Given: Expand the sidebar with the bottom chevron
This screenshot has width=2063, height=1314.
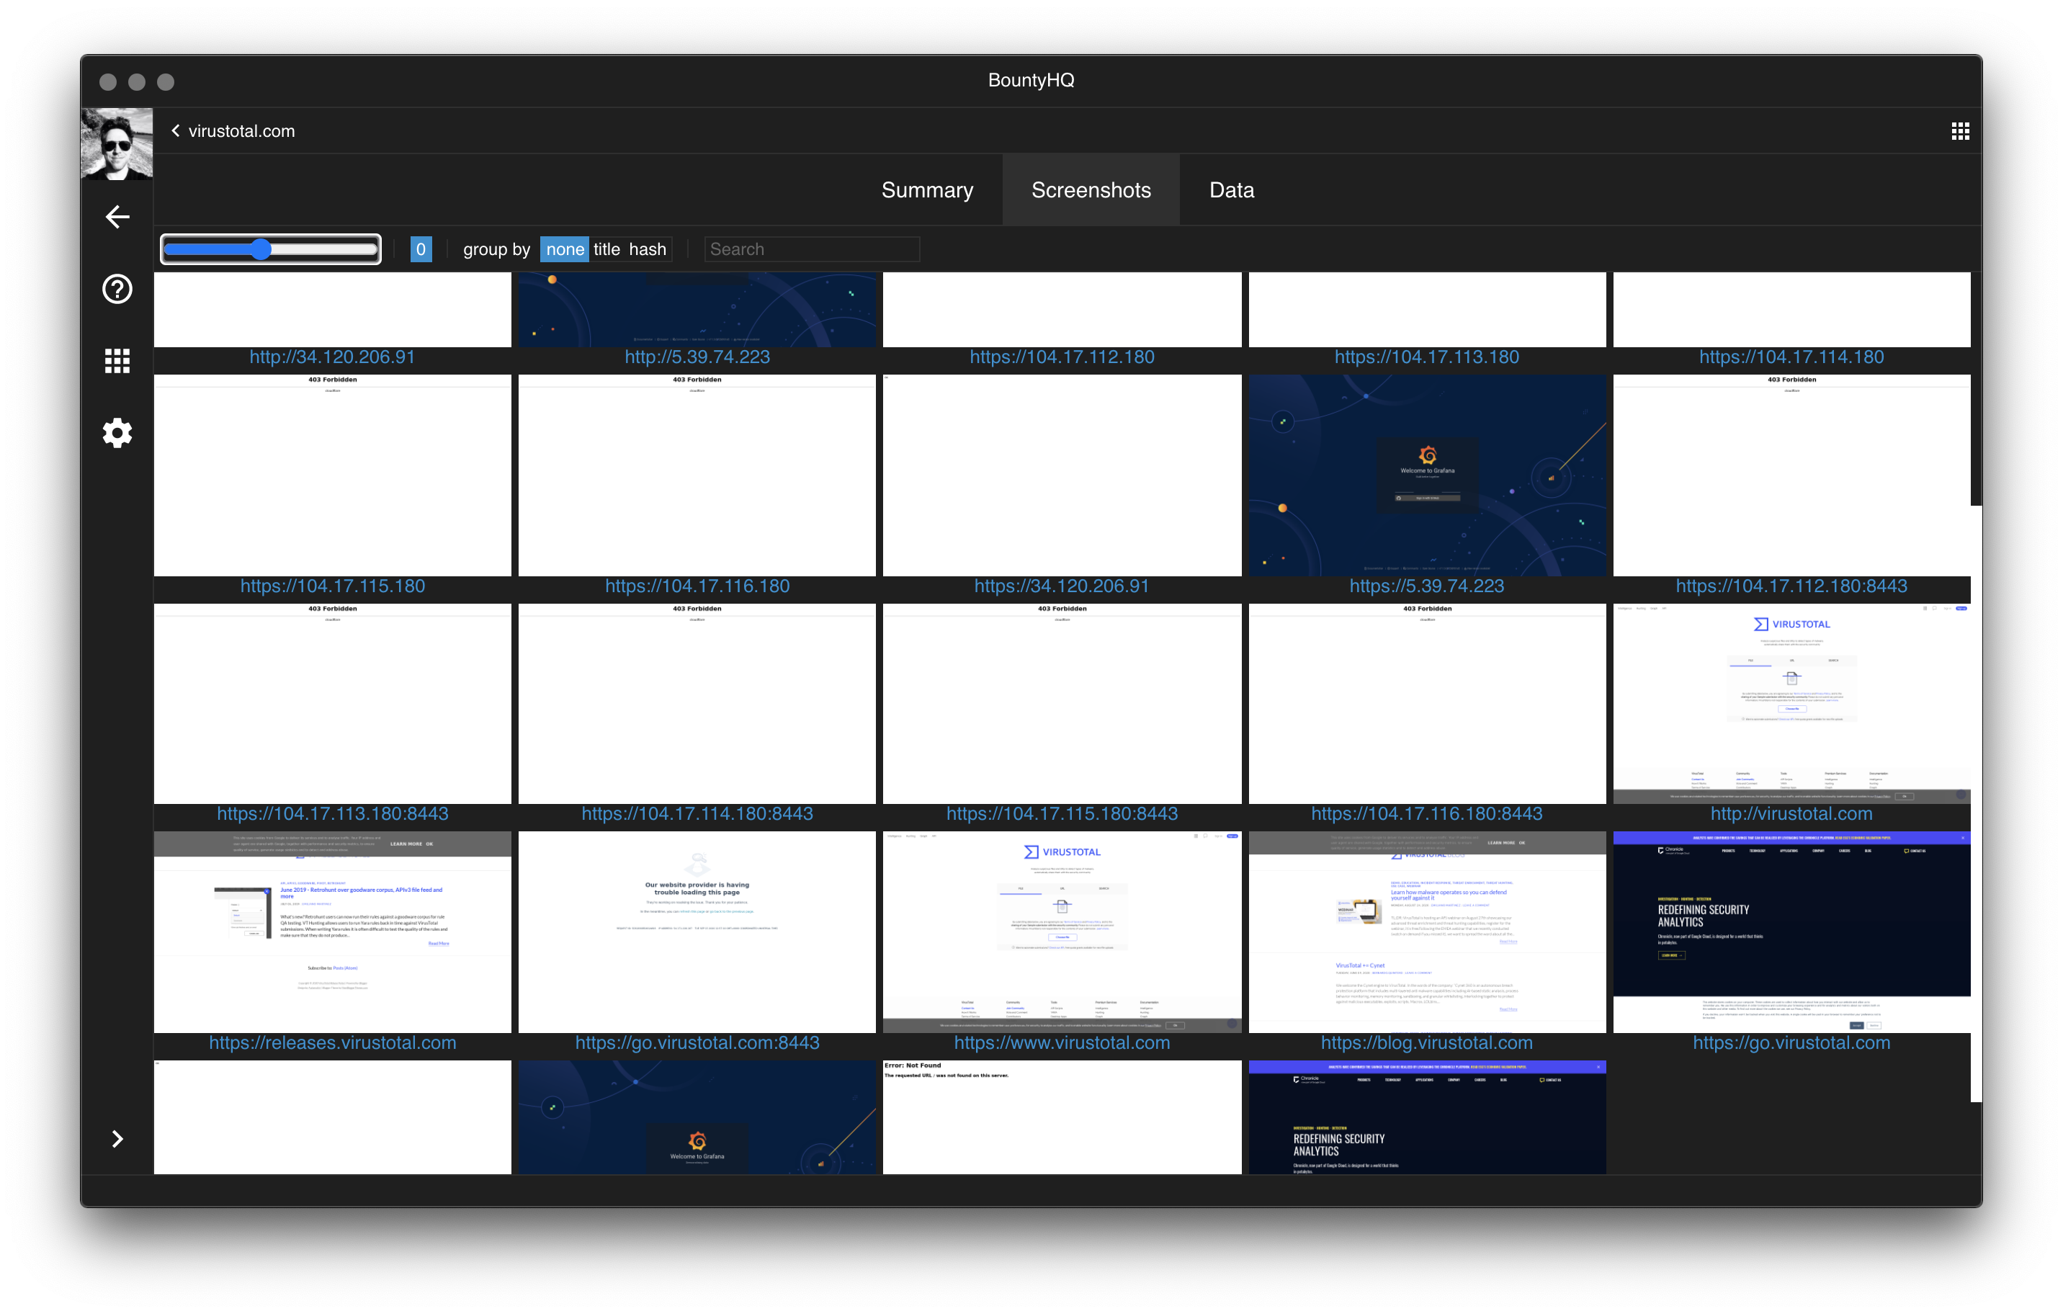Looking at the screenshot, I should [x=117, y=1138].
